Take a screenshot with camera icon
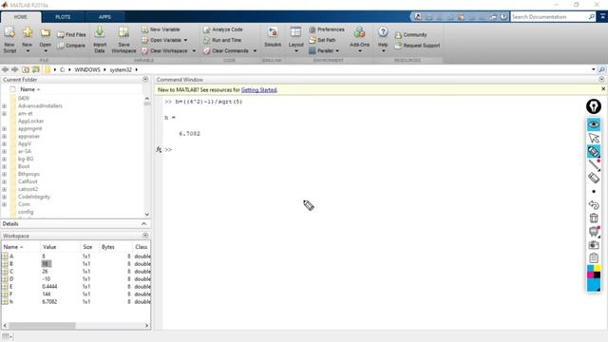Image resolution: width=608 pixels, height=342 pixels. tap(594, 245)
